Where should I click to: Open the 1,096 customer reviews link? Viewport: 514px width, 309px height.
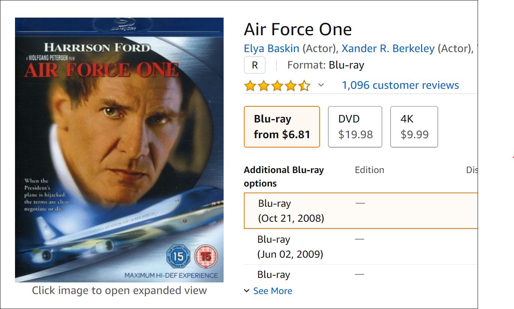[400, 85]
